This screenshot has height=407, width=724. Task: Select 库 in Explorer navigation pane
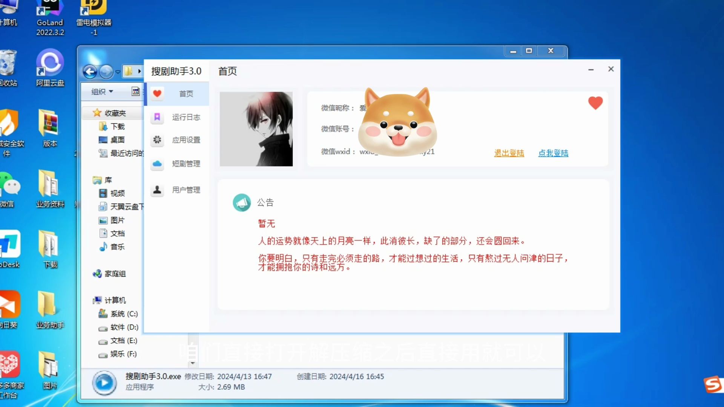(103, 180)
